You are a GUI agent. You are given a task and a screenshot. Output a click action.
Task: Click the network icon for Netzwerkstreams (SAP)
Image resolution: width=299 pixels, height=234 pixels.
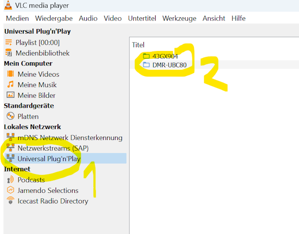click(10, 147)
